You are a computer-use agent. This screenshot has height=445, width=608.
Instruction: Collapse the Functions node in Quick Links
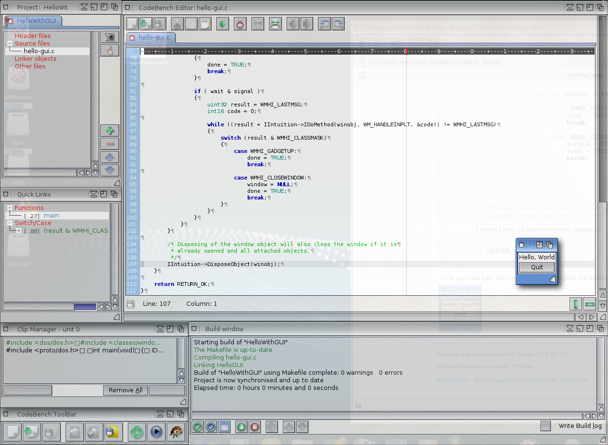(x=10, y=208)
